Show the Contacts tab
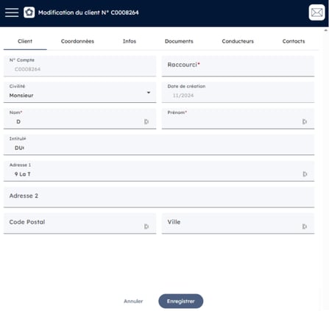Viewport: 329px width, 311px height. [294, 41]
